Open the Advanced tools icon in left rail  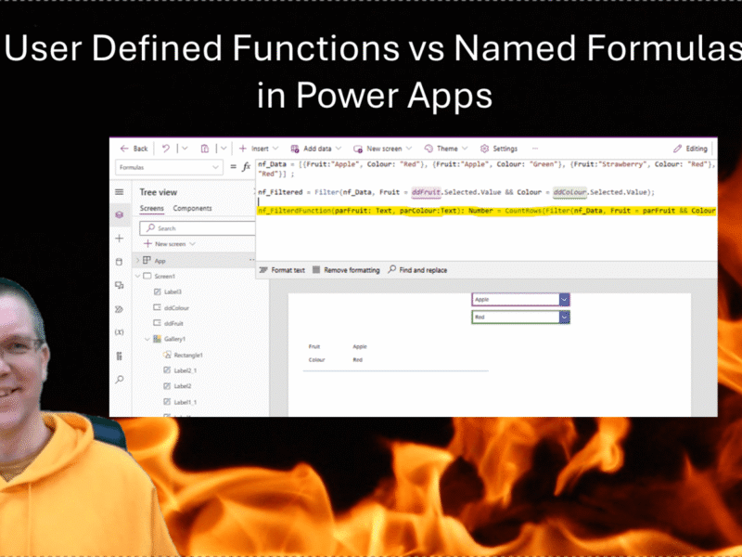coord(120,356)
